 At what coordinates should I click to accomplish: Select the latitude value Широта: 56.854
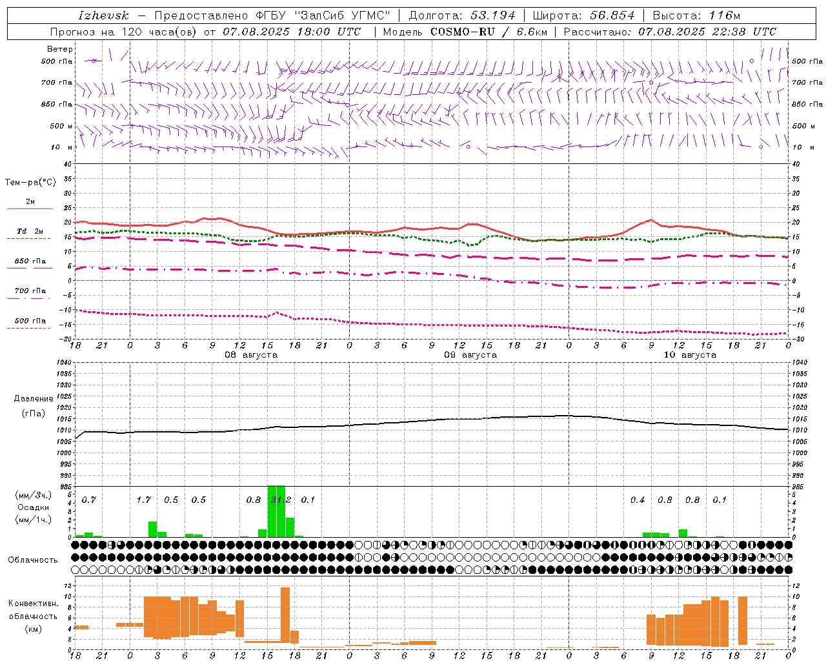583,15
